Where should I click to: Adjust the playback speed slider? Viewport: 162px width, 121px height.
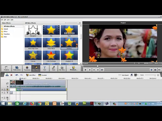[x=134, y=63]
